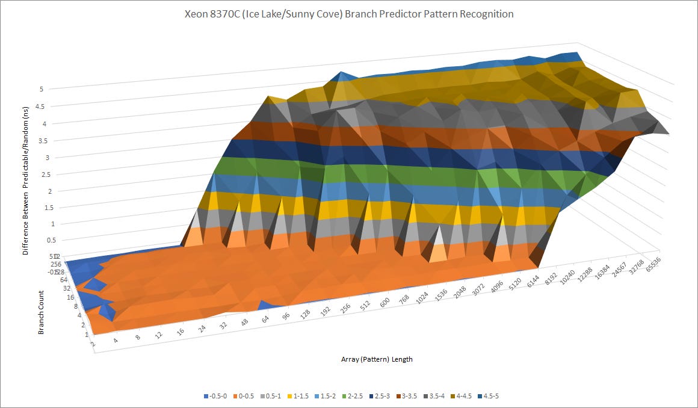Click array length label '24567'
Viewport: 698px width, 408px height.
(x=620, y=270)
